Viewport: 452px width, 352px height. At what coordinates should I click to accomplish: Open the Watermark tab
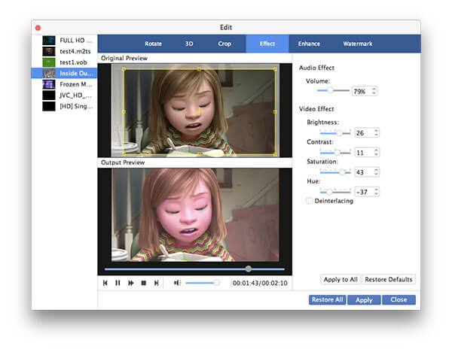click(x=357, y=44)
